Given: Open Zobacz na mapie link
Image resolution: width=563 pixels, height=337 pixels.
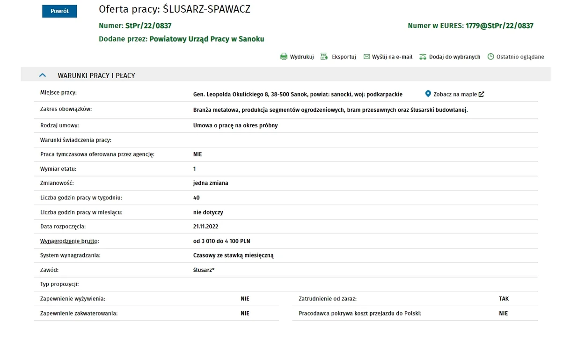Looking at the screenshot, I should pyautogui.click(x=455, y=94).
